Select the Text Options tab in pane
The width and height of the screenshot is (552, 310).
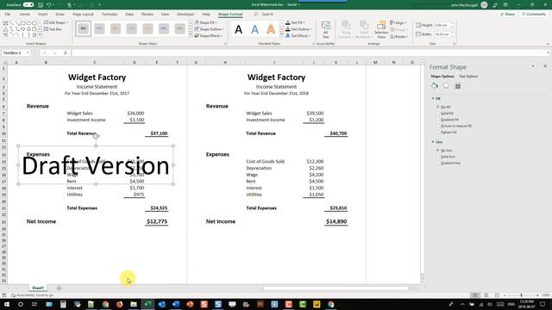468,77
